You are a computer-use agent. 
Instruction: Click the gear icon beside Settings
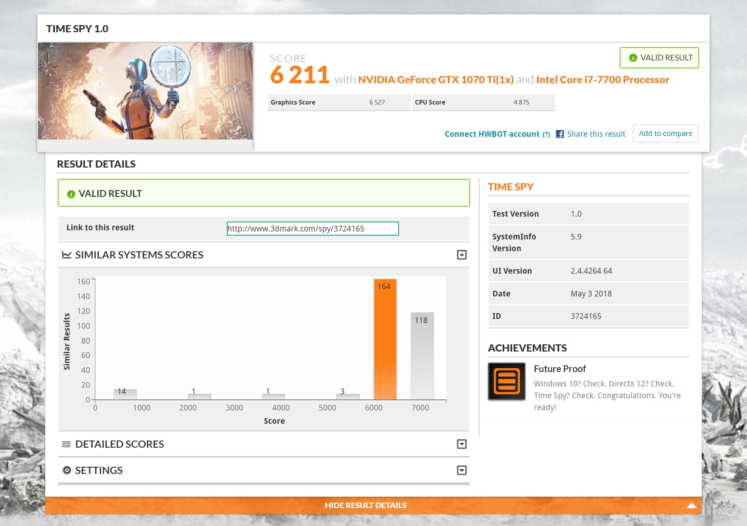pos(67,470)
